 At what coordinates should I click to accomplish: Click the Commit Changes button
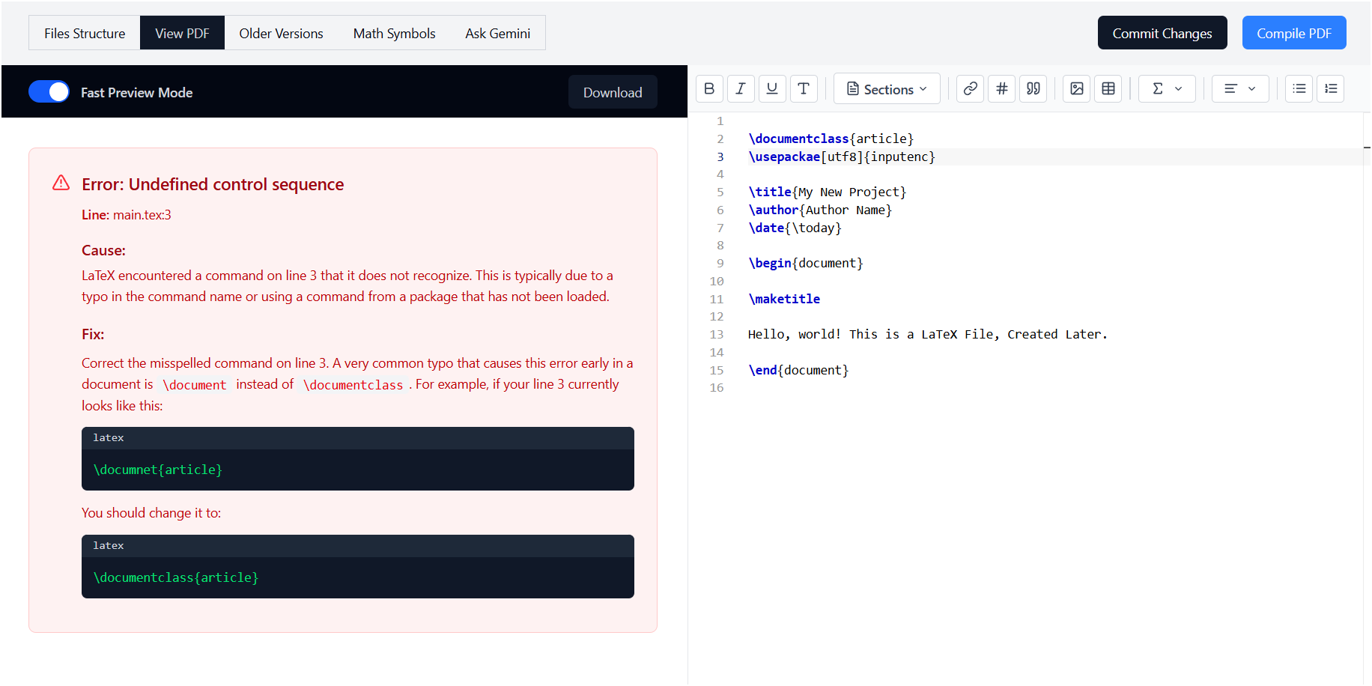coord(1162,33)
